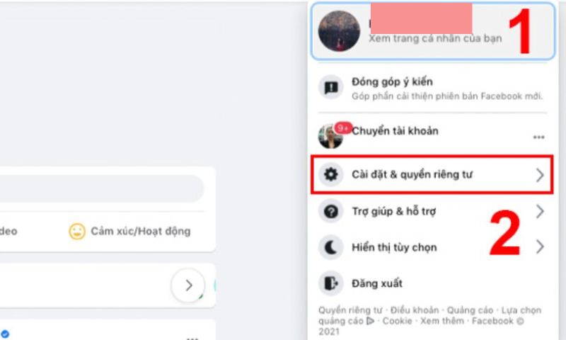
Task: Expand the Trợ giúp & hỗ trợ chevron
Action: pyautogui.click(x=540, y=211)
